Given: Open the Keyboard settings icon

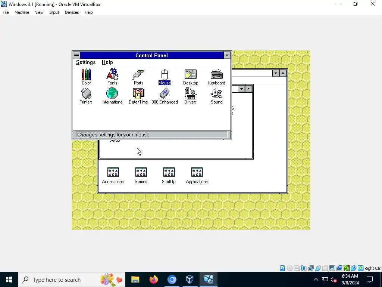Looking at the screenshot, I should pyautogui.click(x=217, y=77).
